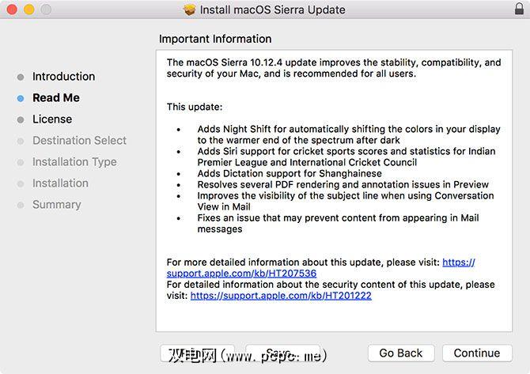Click the Save button below the text

click(x=282, y=353)
